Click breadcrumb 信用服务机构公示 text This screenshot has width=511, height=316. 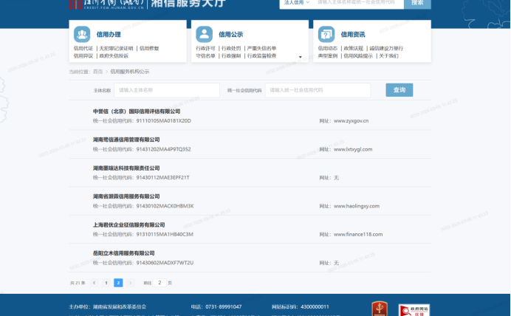tap(130, 72)
